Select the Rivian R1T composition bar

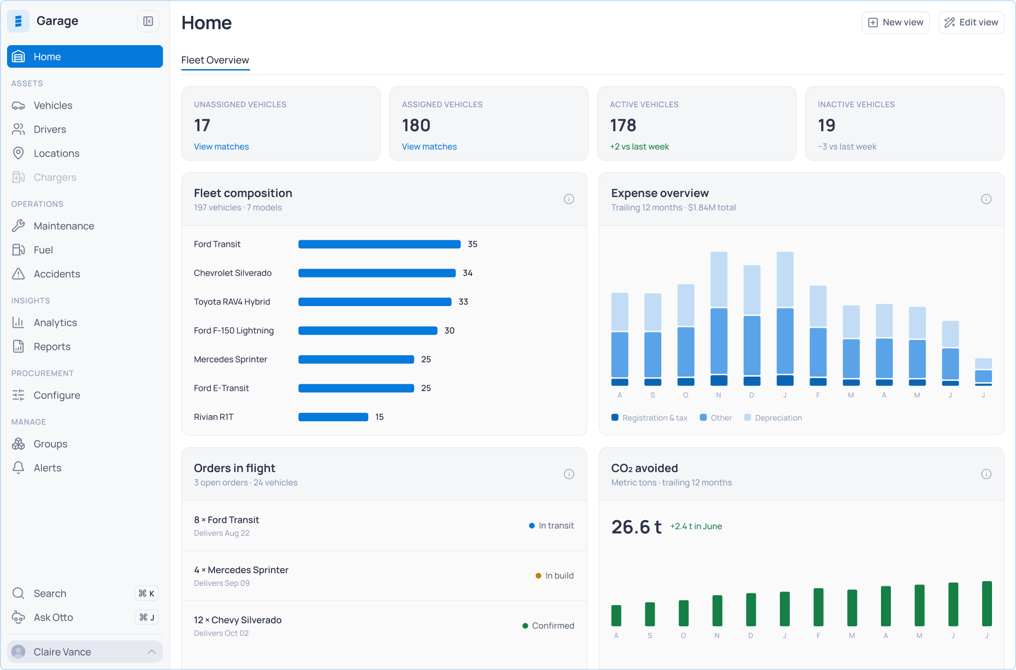click(333, 417)
